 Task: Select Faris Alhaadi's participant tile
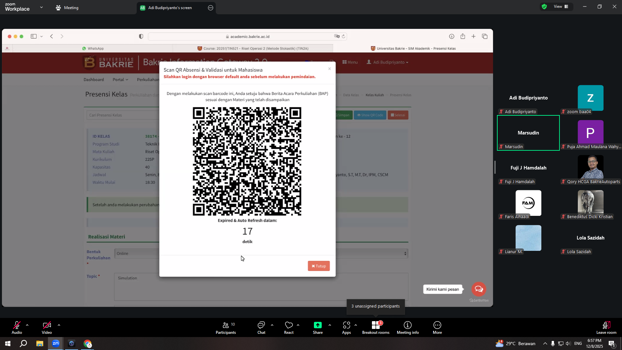pyautogui.click(x=528, y=203)
